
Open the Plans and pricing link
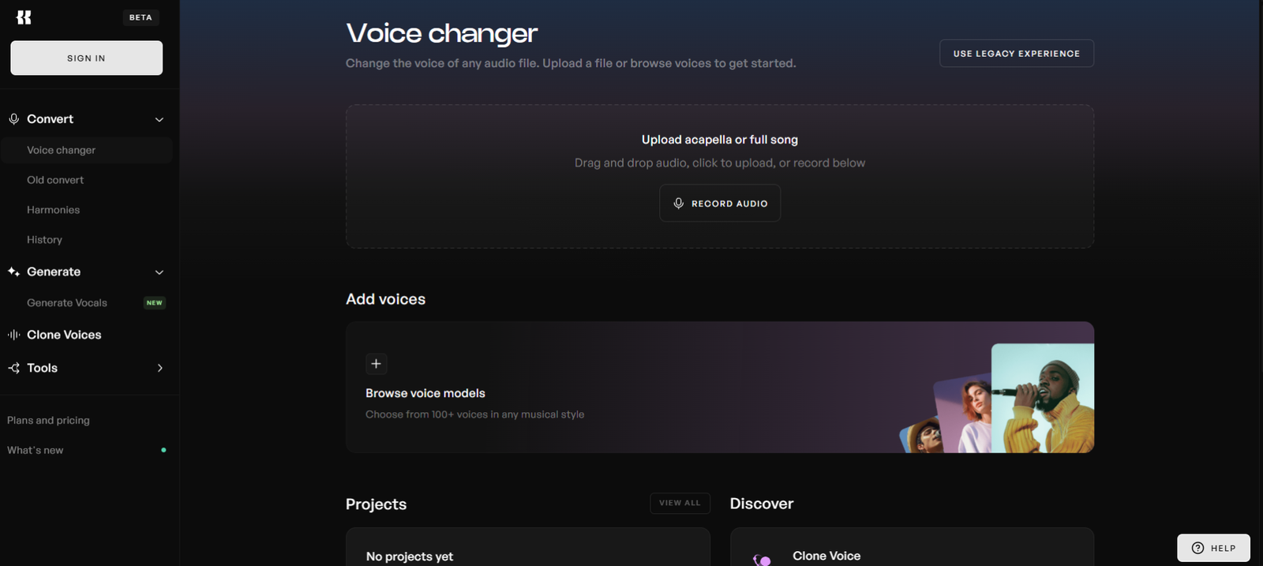pos(48,421)
